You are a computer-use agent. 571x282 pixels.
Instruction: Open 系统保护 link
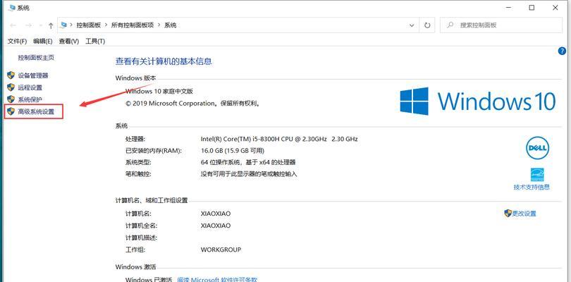tap(30, 99)
